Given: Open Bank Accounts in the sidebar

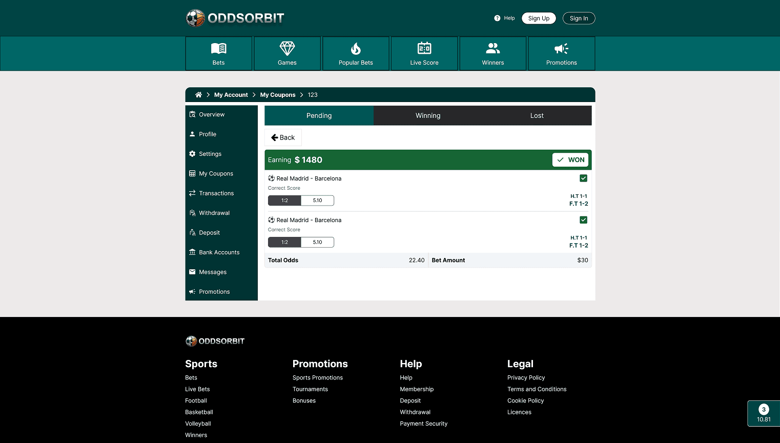Looking at the screenshot, I should (x=221, y=252).
